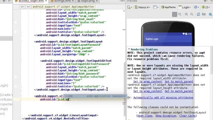Click the zoom in magnifier icon
This screenshot has width=213, height=120.
click(x=186, y=14)
